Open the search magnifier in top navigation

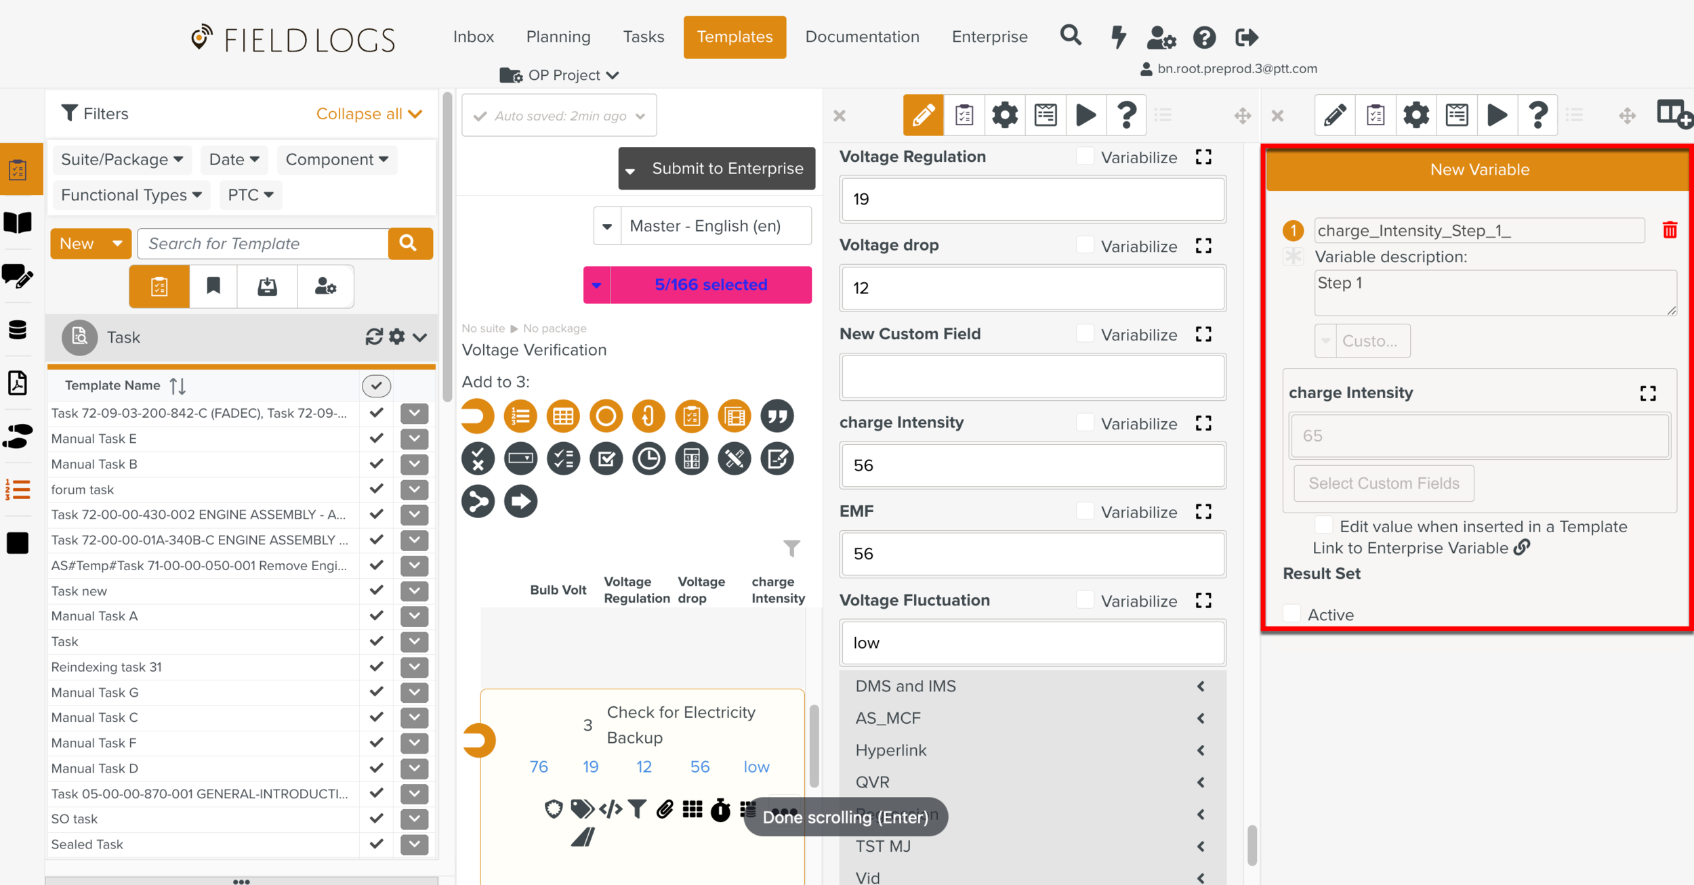1070,36
